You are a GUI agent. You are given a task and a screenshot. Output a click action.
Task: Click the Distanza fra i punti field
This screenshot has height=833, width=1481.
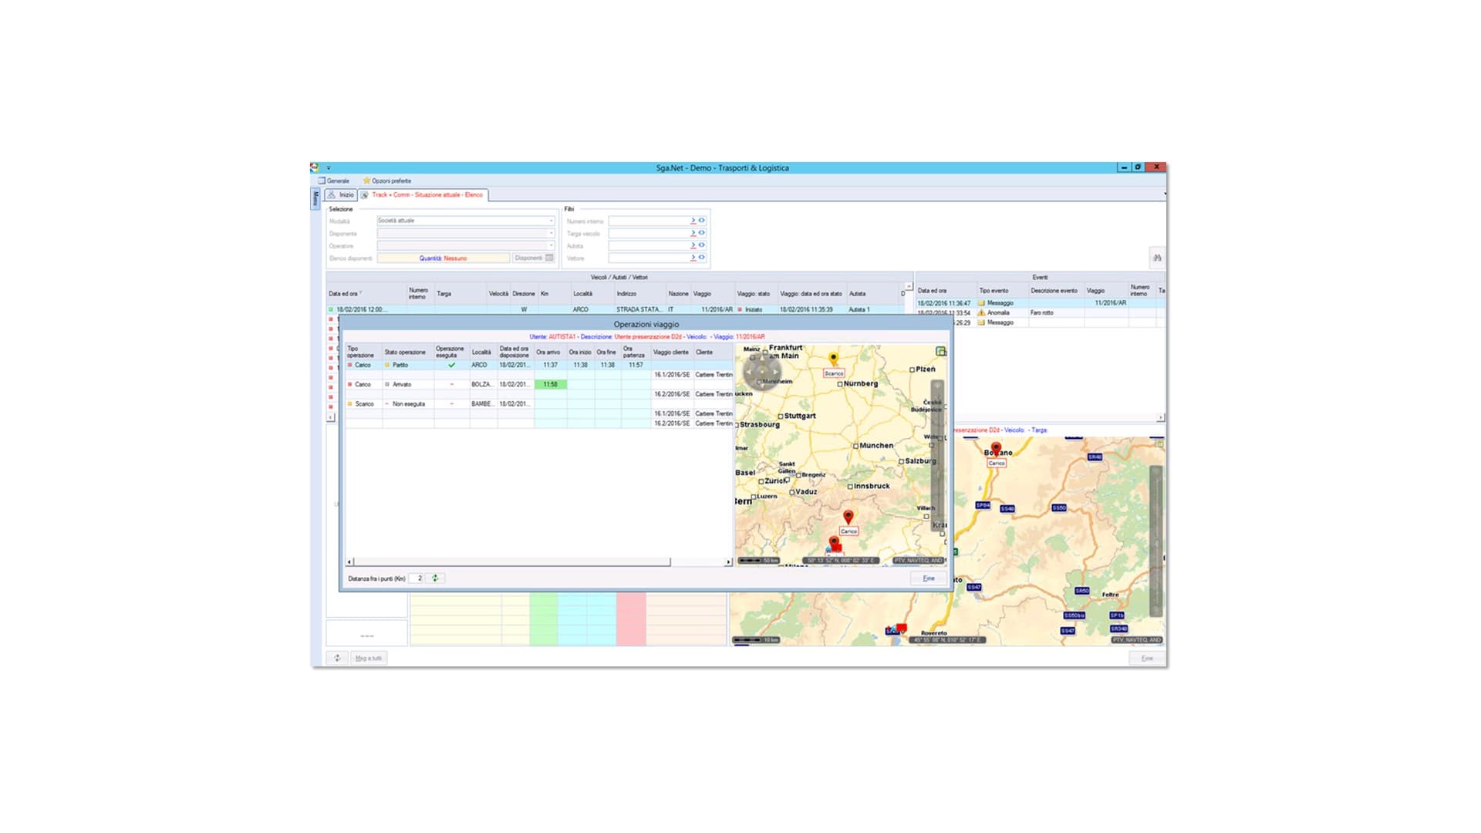point(417,578)
